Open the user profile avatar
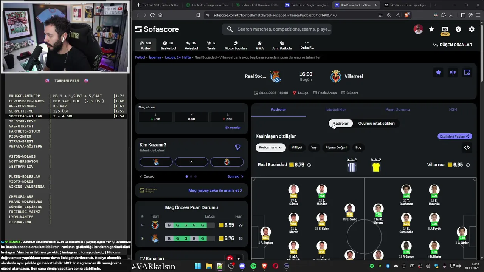484x272 pixels. pos(418,29)
